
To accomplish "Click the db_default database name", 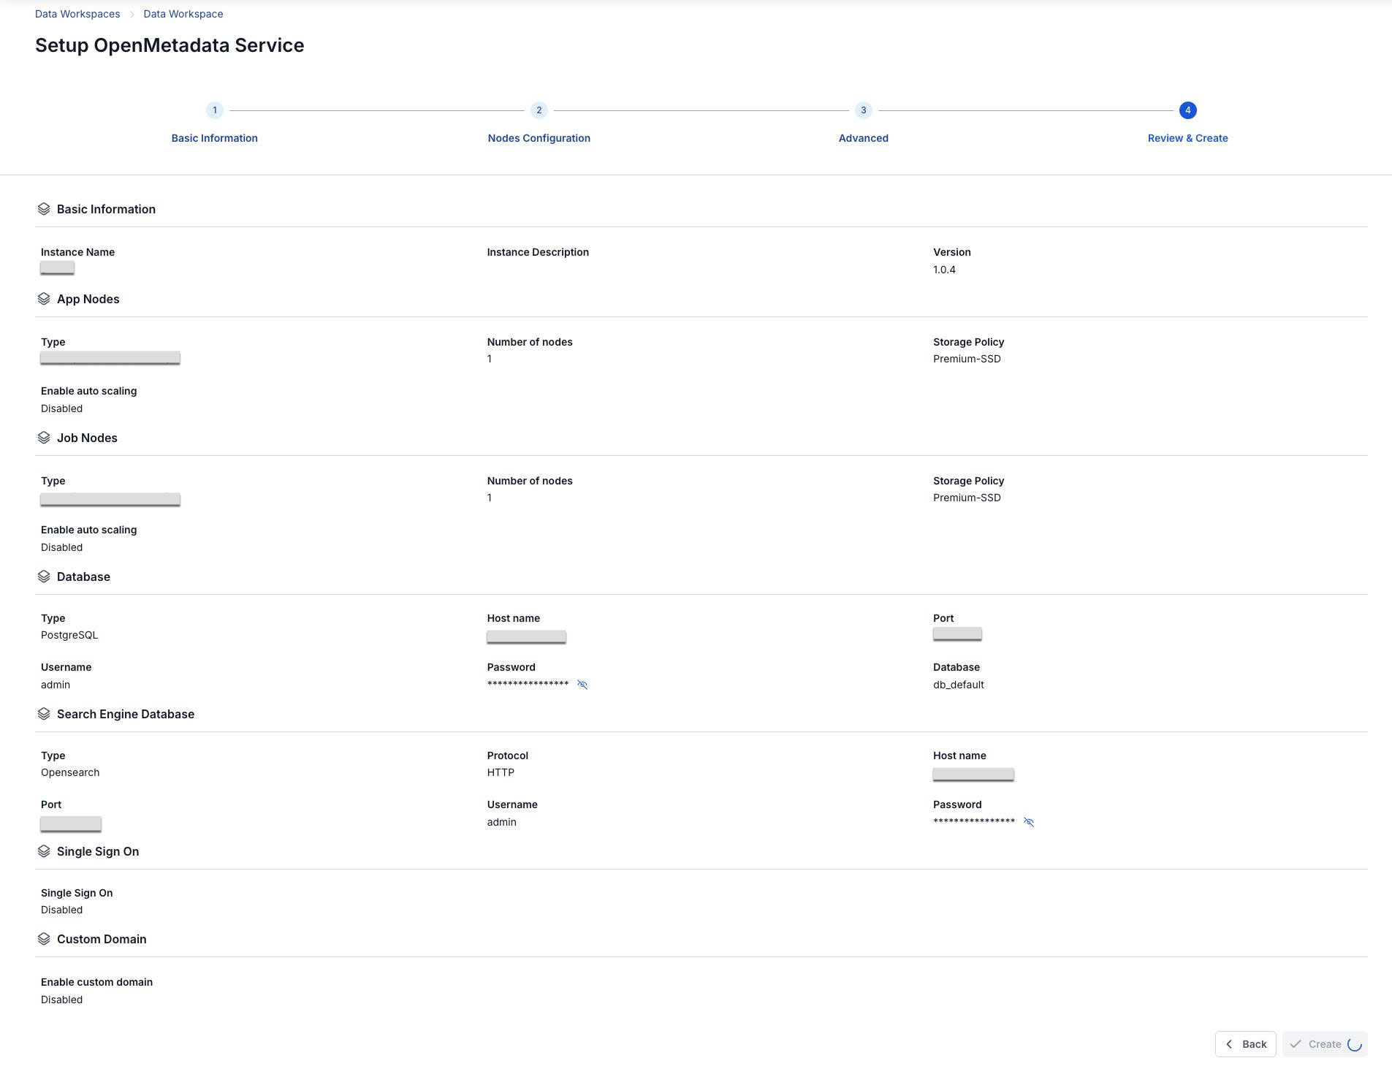I will [959, 685].
